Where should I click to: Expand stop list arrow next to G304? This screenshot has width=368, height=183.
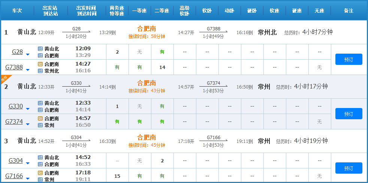[28, 163]
